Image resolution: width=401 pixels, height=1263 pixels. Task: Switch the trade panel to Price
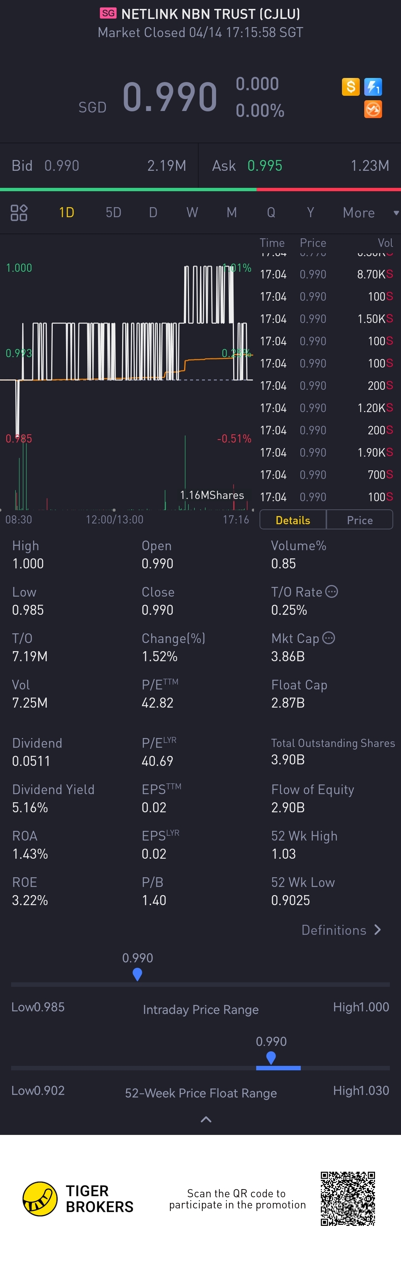click(x=360, y=520)
